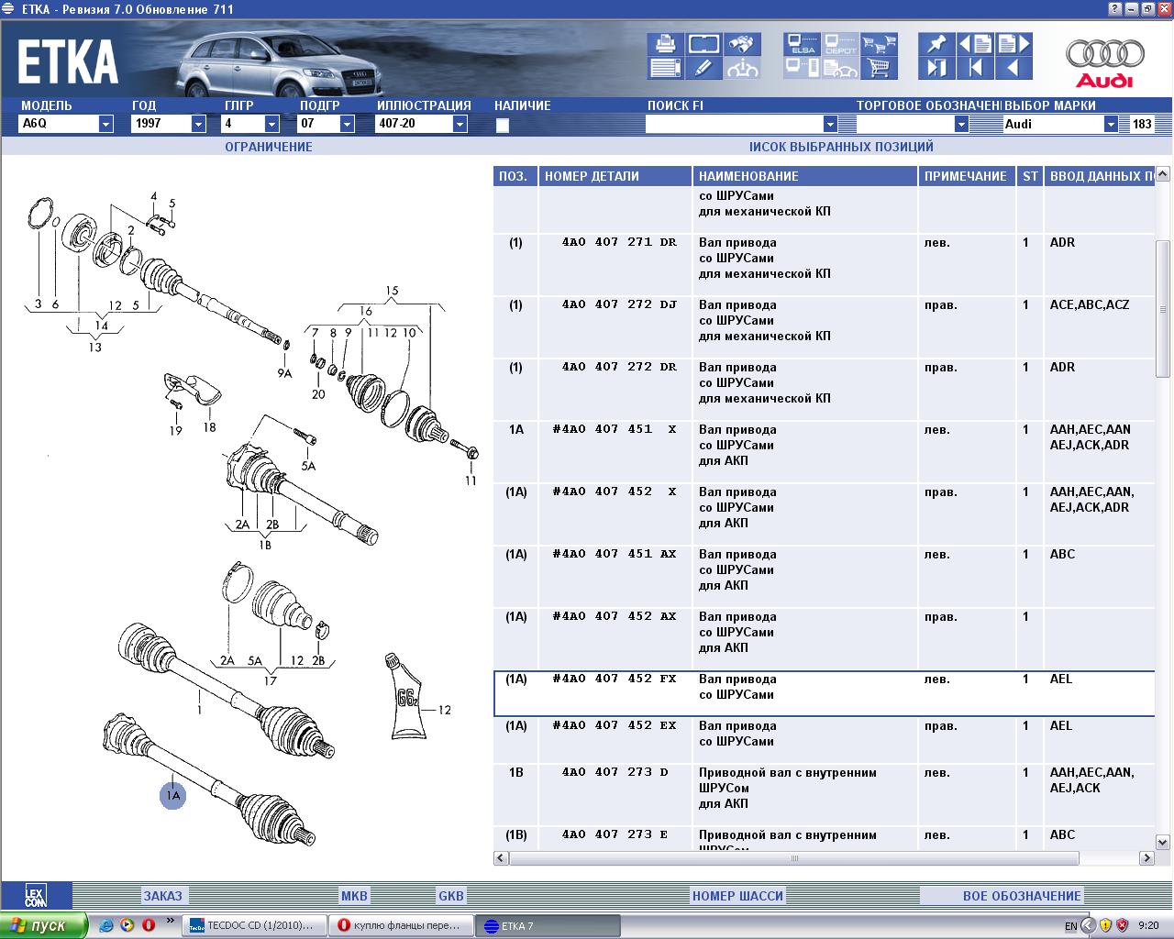The height and width of the screenshot is (939, 1174).
Task: Select part row 4A0 407 451 X
Action: coord(824,452)
